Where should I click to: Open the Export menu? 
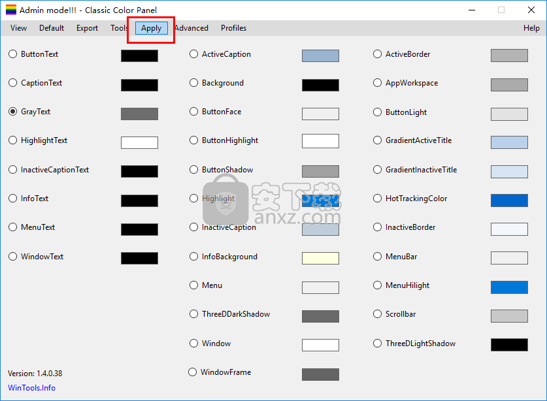click(x=87, y=28)
